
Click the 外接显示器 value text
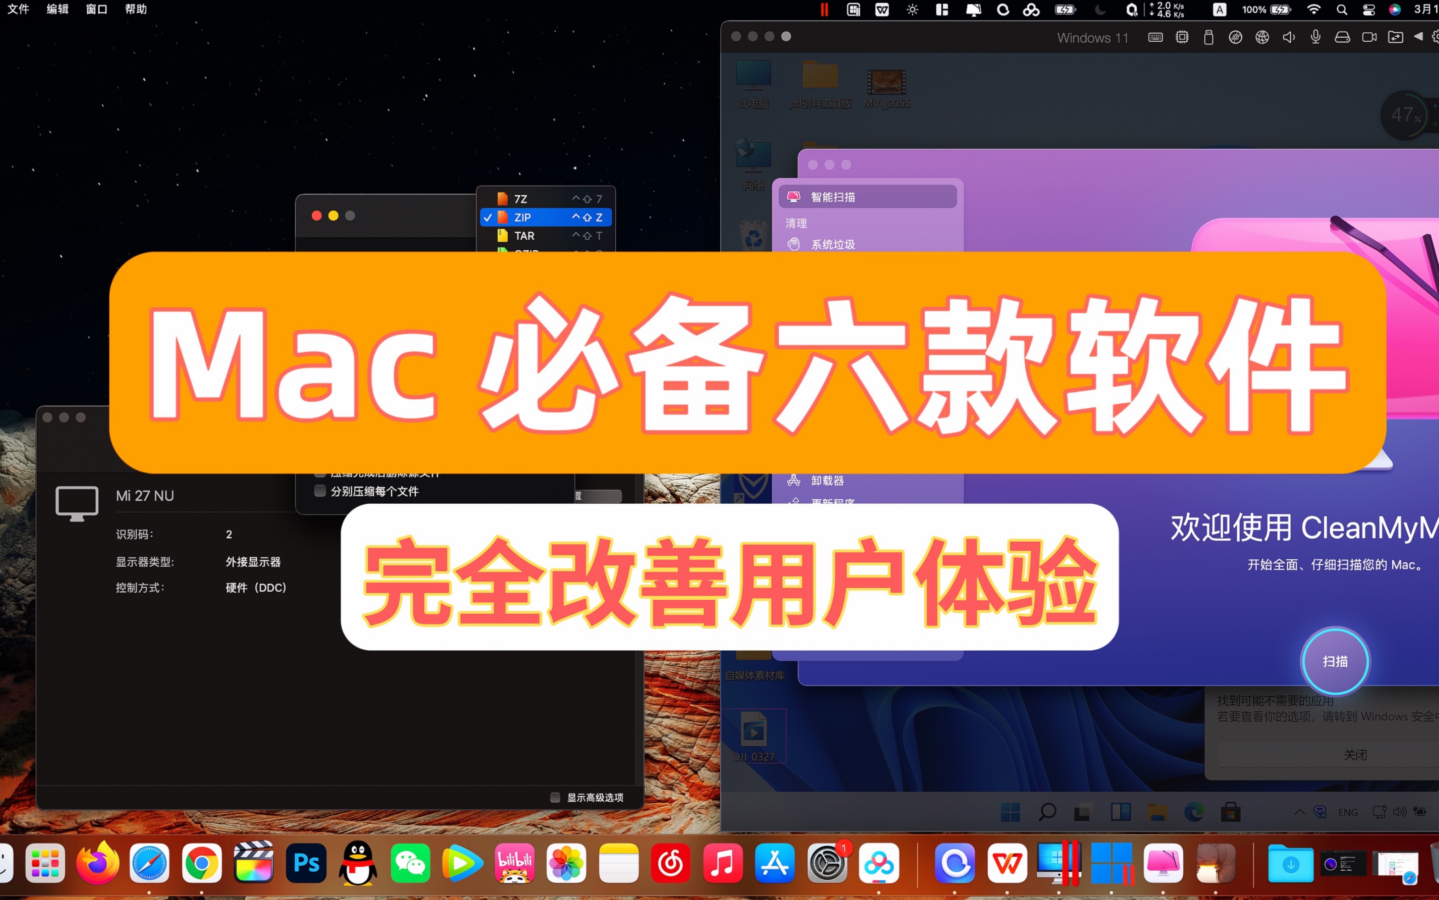(253, 562)
